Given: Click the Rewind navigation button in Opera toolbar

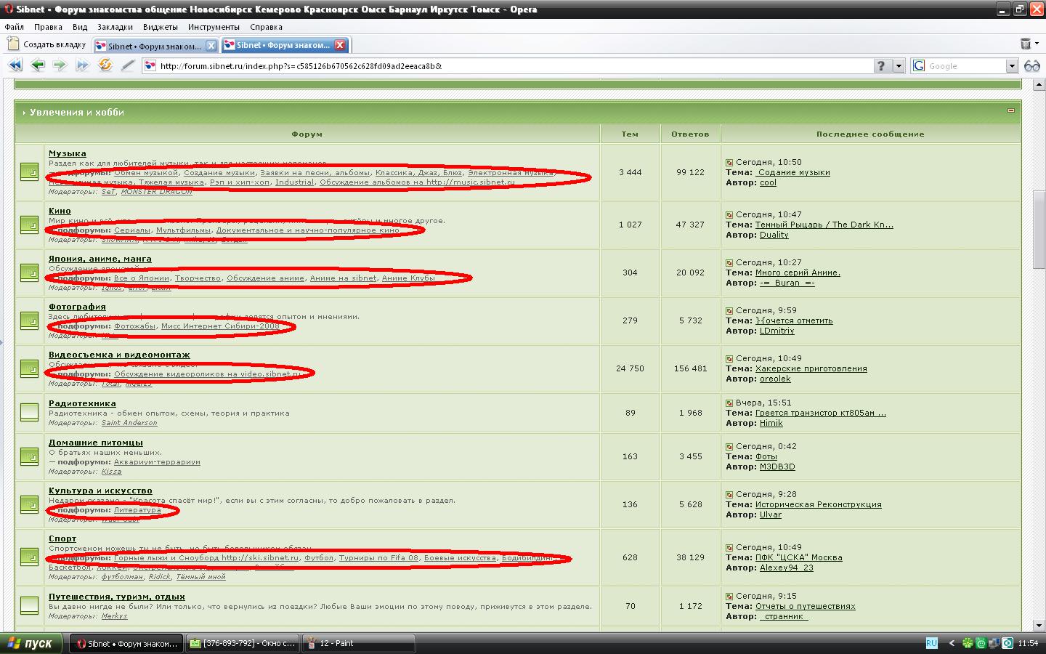Looking at the screenshot, I should [x=15, y=65].
